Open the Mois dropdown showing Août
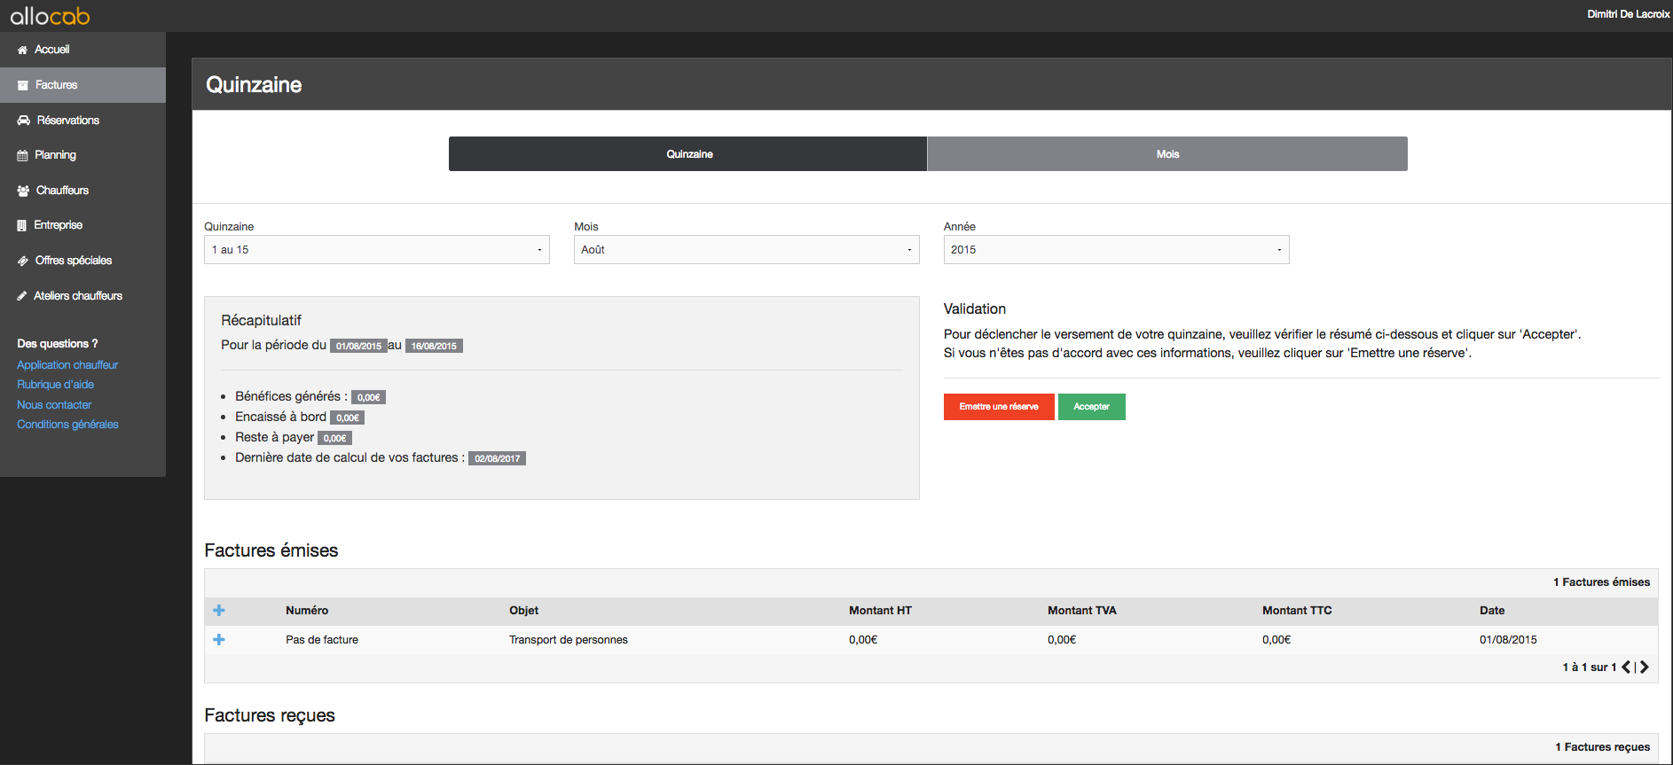Viewport: 1673px width, 765px height. tap(747, 250)
